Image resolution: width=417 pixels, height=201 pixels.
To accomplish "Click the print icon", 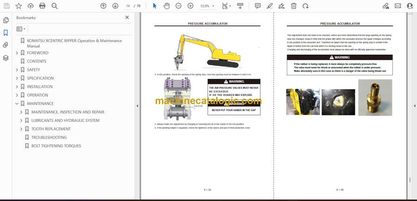I will pyautogui.click(x=43, y=6).
